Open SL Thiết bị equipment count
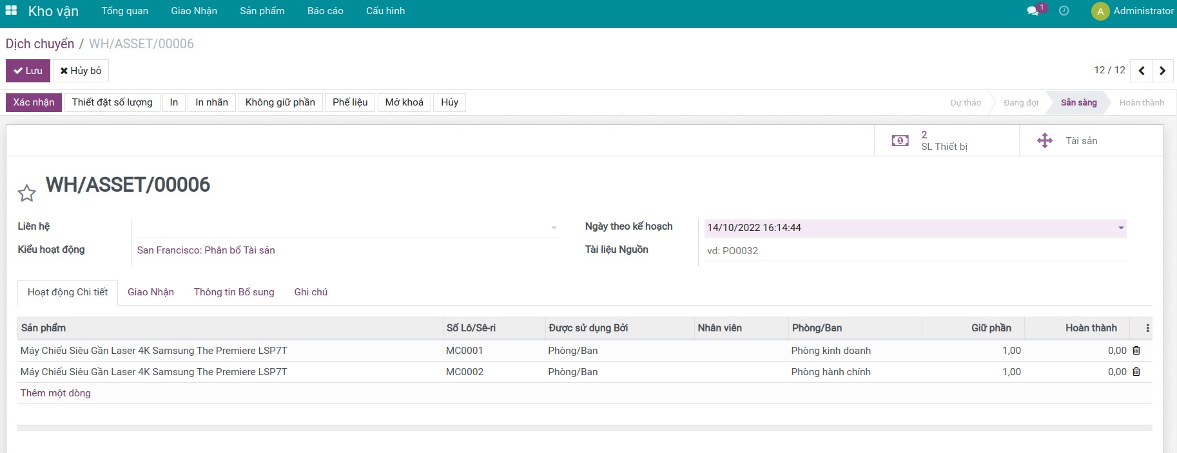The height and width of the screenshot is (453, 1177). tap(944, 141)
